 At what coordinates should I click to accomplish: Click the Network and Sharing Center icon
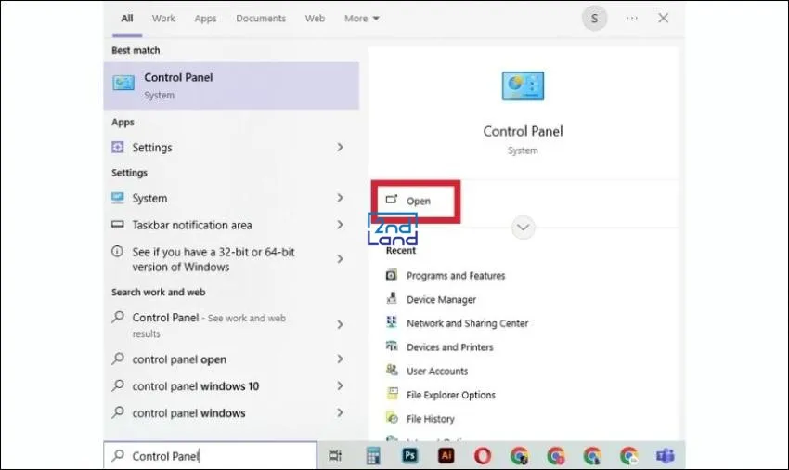pyautogui.click(x=391, y=322)
